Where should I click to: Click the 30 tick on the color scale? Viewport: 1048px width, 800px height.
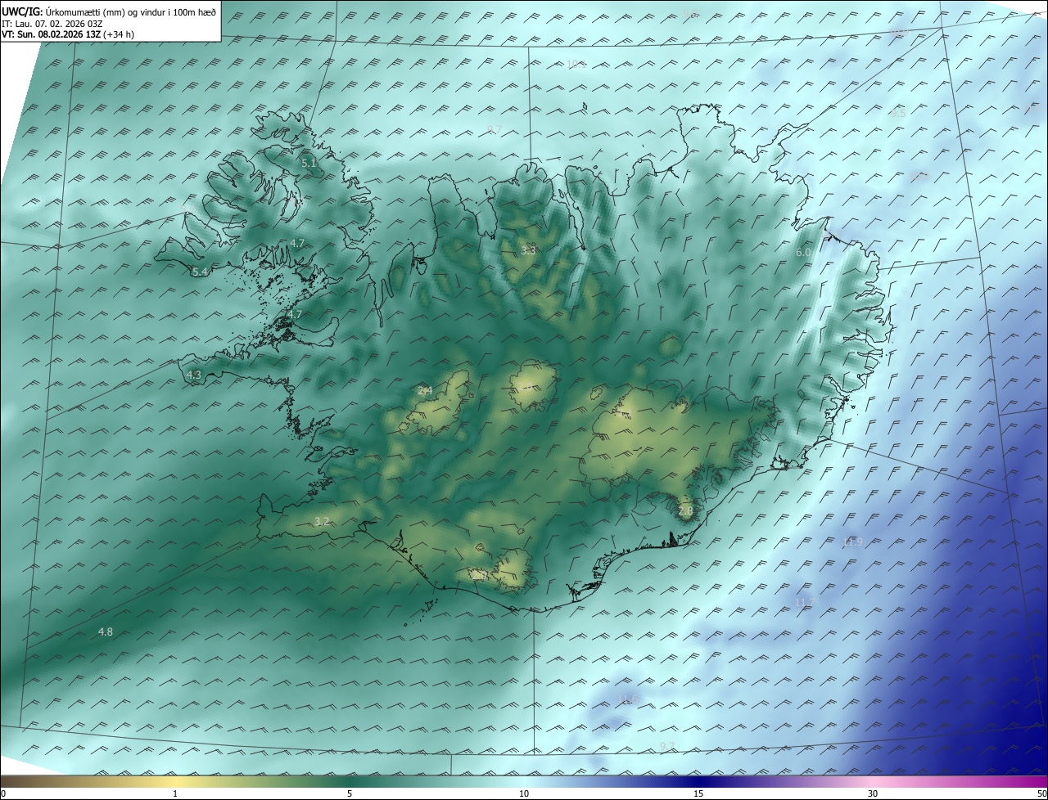click(873, 793)
